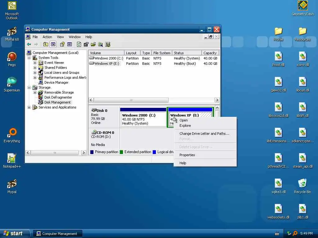The width and height of the screenshot is (318, 238).
Task: Select the MyPal 68 desktop shortcut
Action: [x=12, y=34]
